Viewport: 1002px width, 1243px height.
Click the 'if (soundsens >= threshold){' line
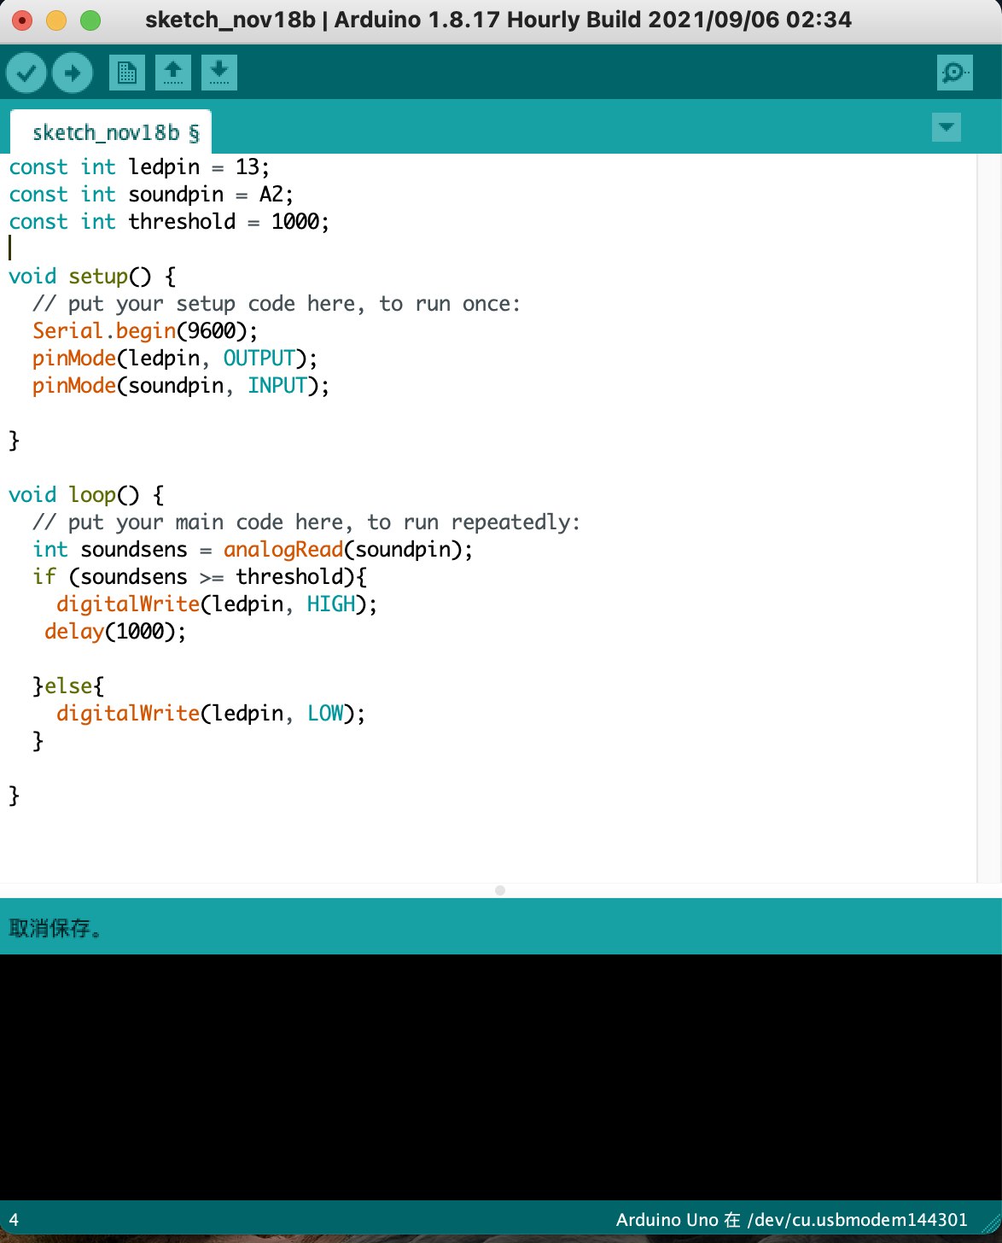click(200, 577)
